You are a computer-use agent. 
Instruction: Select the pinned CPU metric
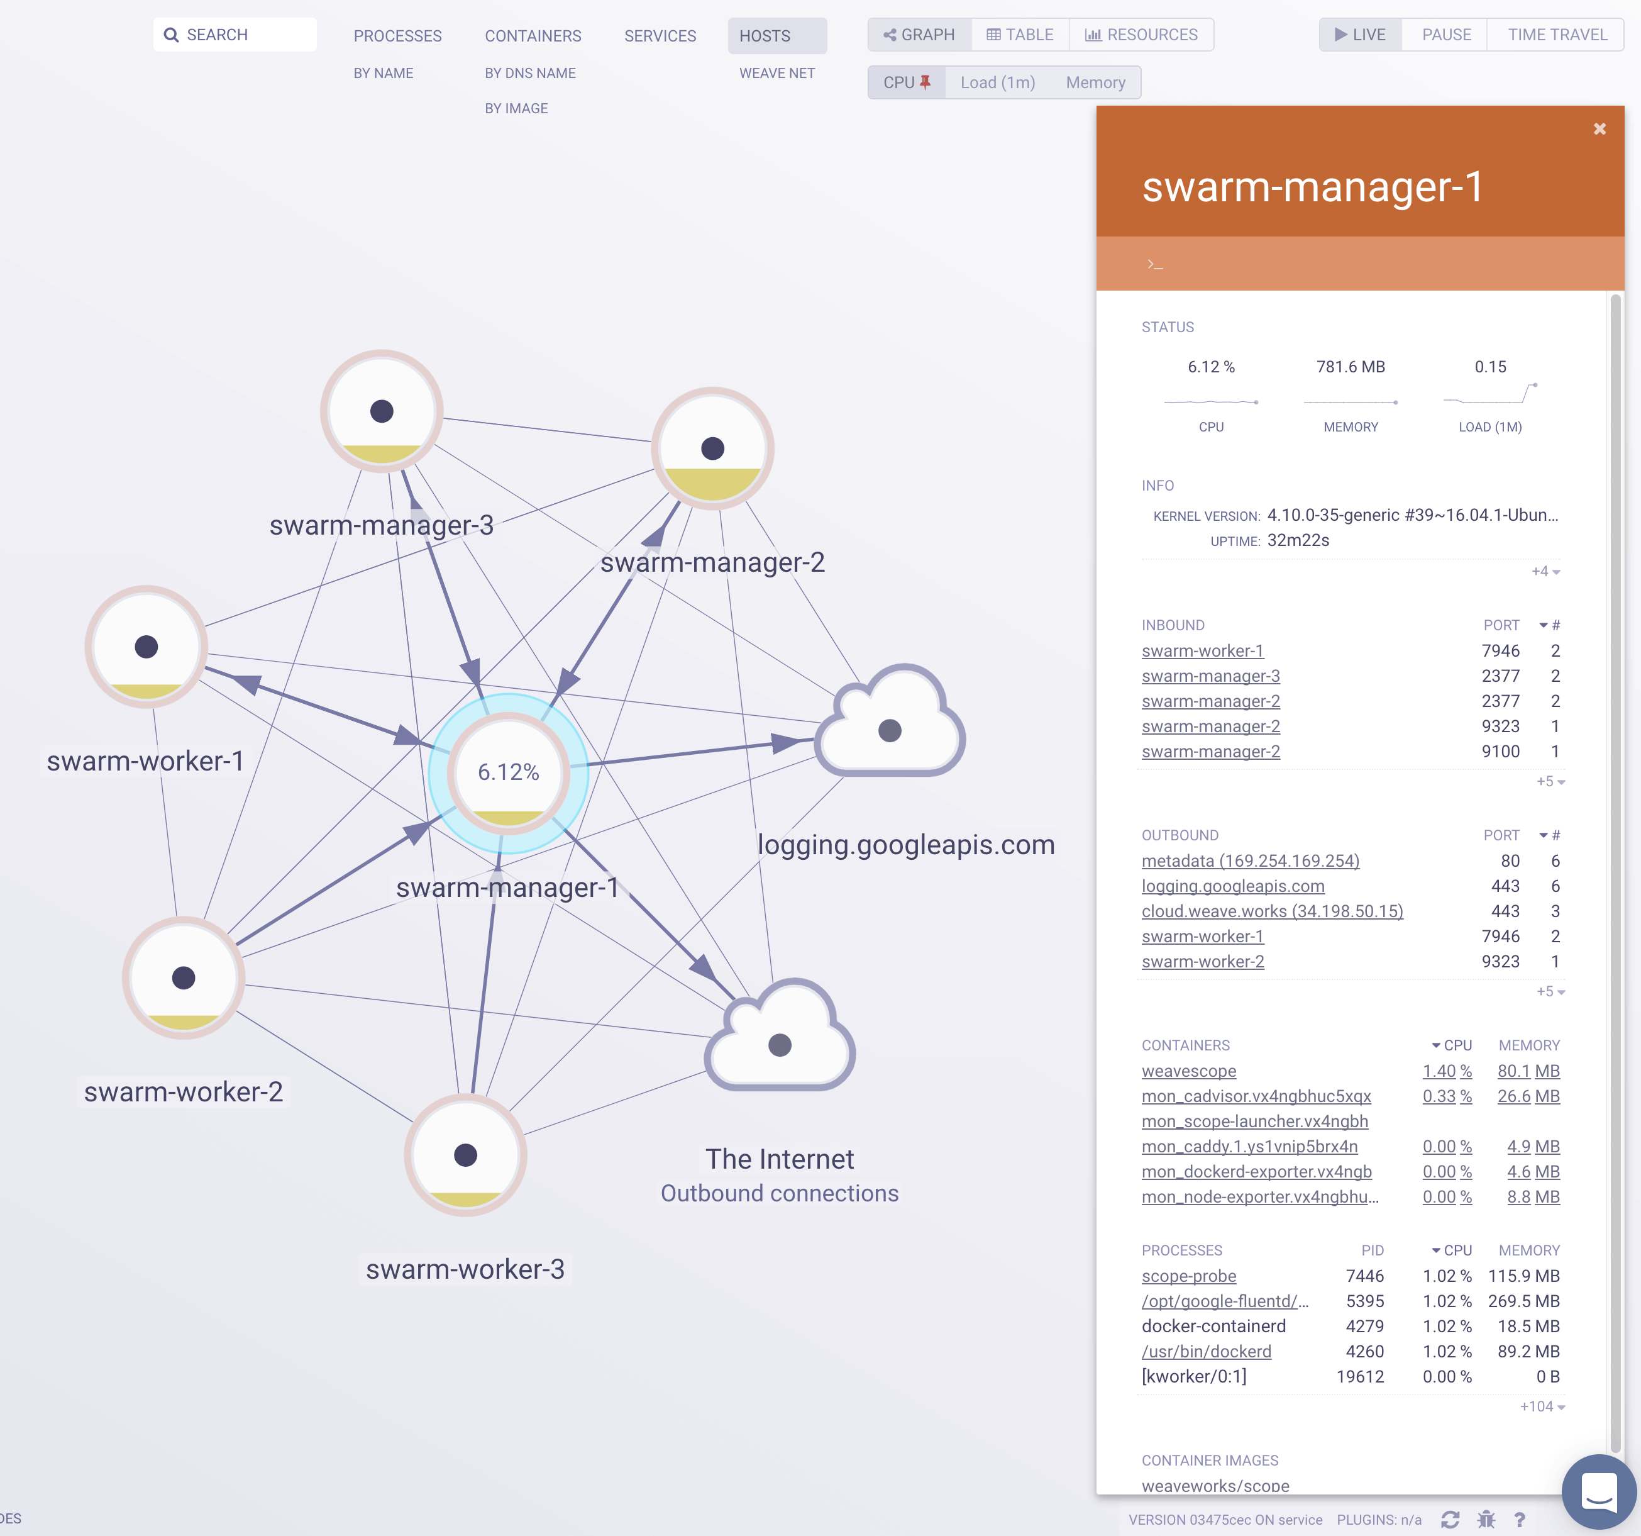click(907, 82)
